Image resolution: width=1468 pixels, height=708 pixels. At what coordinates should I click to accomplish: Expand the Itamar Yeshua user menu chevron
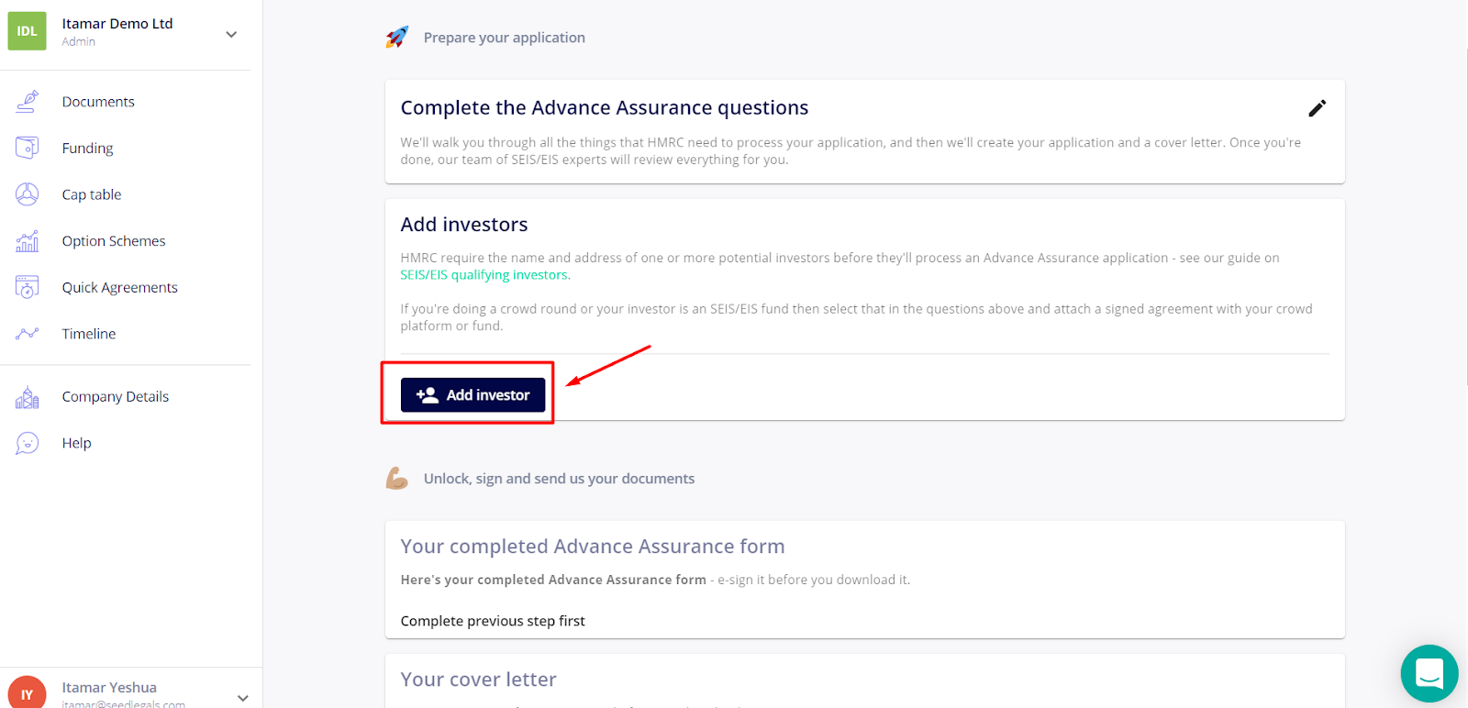[x=242, y=698]
